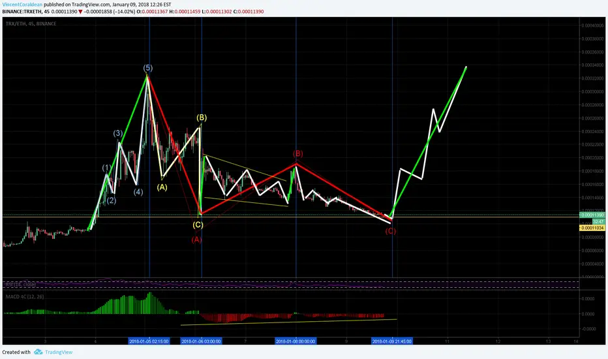Click the red (C) wave label
The height and width of the screenshot is (359, 608).
tap(391, 231)
